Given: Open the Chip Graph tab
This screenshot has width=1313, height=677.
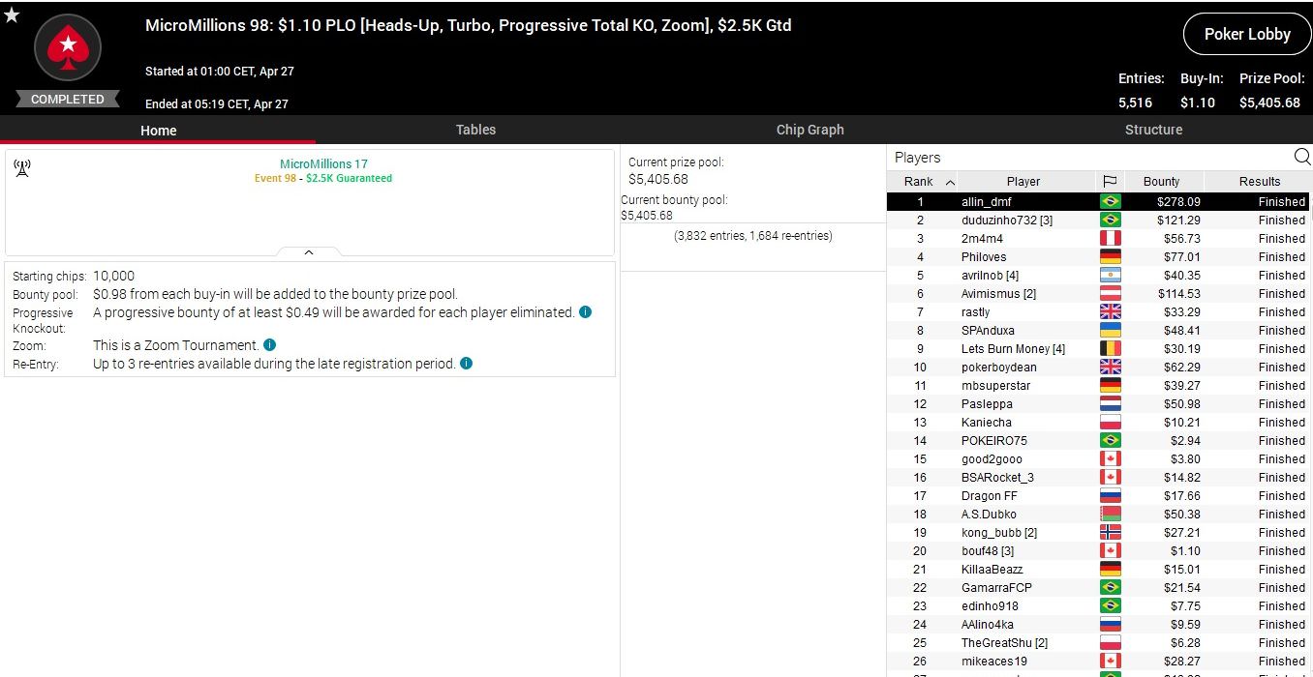Looking at the screenshot, I should pyautogui.click(x=809, y=130).
